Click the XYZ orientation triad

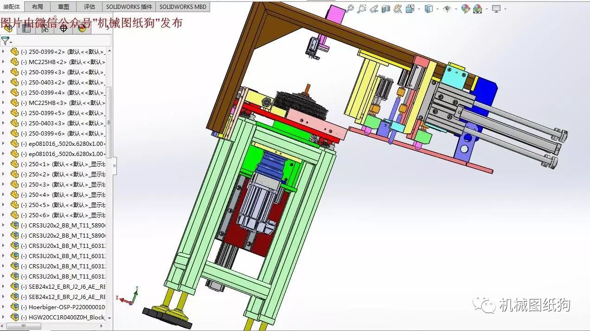[127, 296]
